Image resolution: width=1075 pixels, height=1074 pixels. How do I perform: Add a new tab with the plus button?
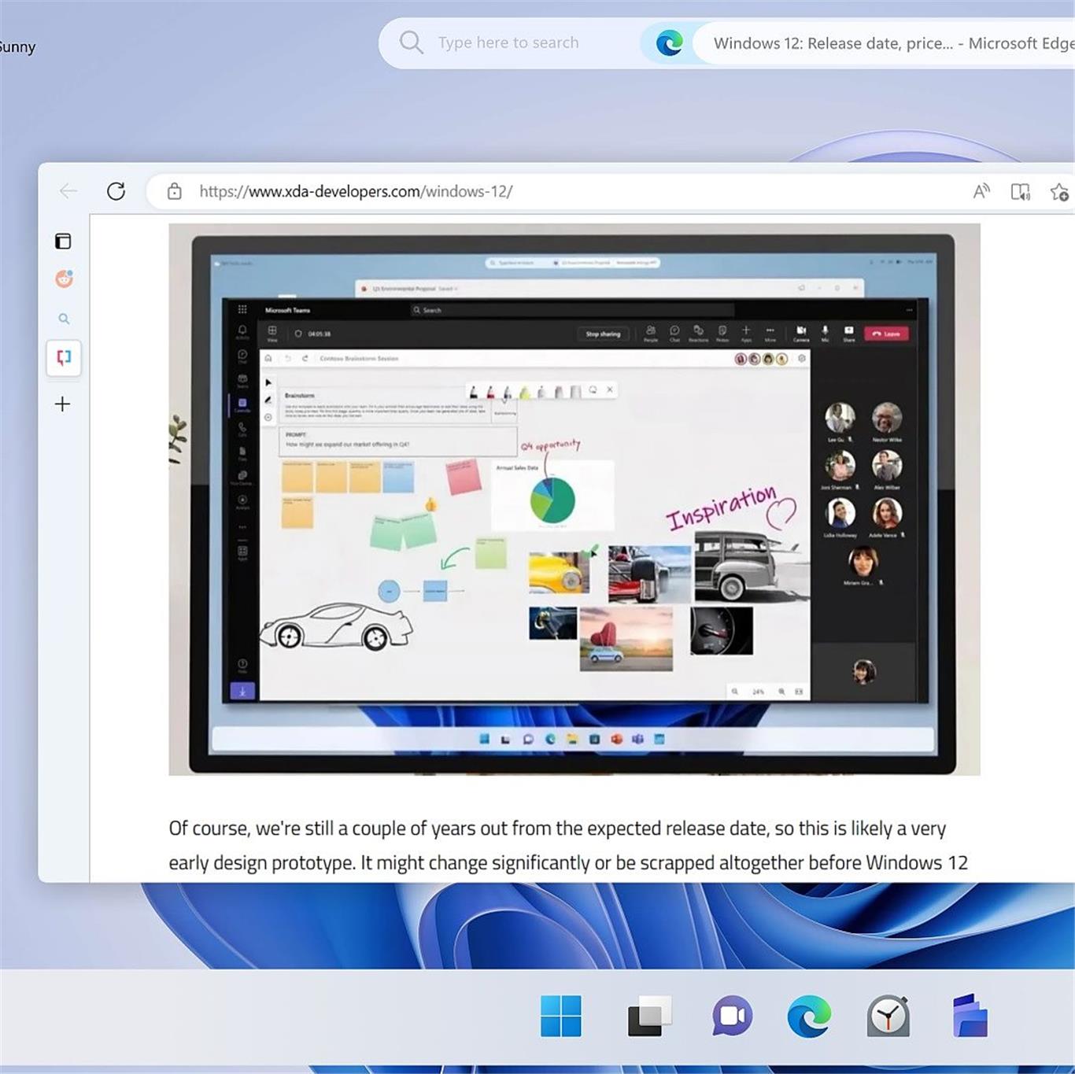[63, 404]
